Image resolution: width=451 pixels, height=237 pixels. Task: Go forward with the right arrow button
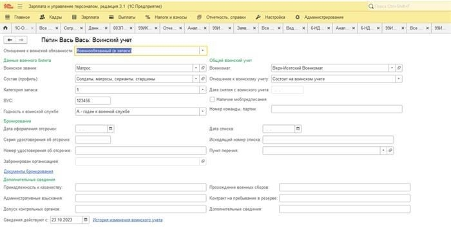pyautogui.click(x=21, y=40)
